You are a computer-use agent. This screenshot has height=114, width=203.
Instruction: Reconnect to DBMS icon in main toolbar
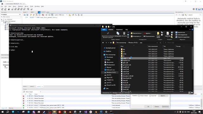click(x=32, y=9)
